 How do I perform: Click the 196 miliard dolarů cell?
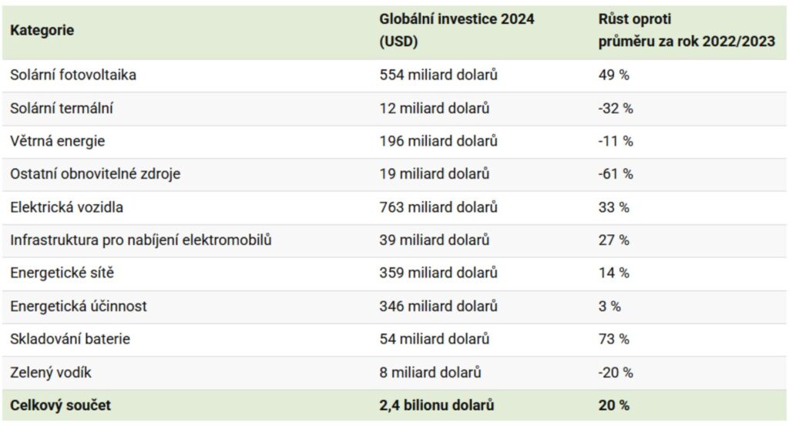pyautogui.click(x=438, y=142)
